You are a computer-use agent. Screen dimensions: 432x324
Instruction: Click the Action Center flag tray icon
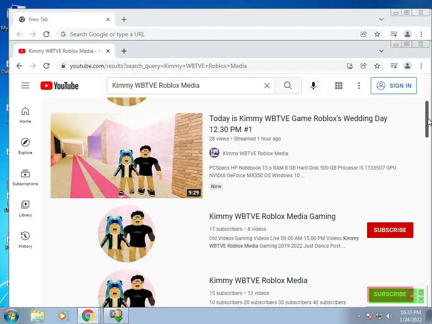tap(369, 316)
